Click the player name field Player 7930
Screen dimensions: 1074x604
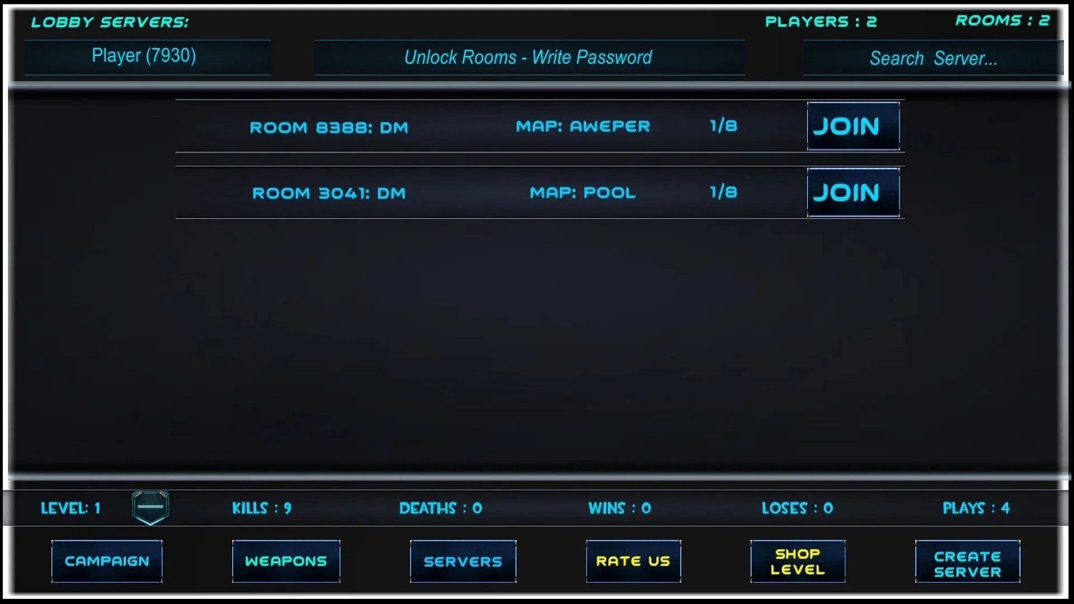click(144, 55)
